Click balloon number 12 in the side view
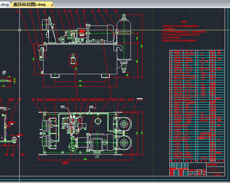The height and width of the screenshot is (183, 230). [98, 11]
